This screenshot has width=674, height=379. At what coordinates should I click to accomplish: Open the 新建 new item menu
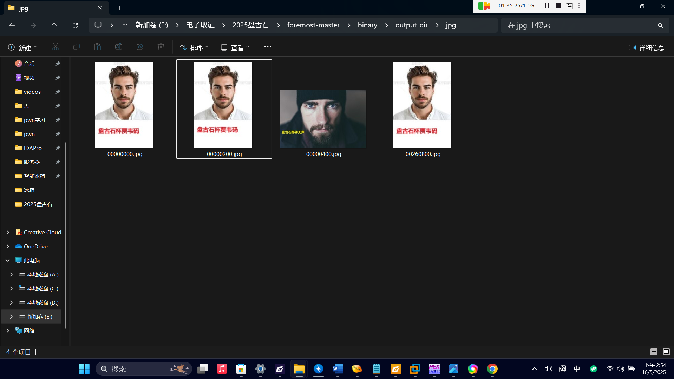pos(22,47)
